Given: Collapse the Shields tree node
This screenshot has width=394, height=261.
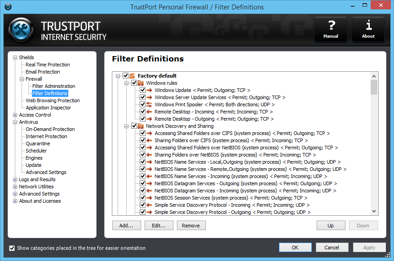Looking at the screenshot, I should tap(15, 58).
